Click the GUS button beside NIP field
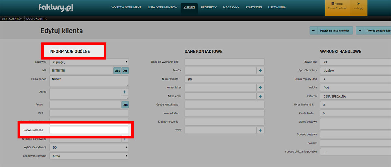Screen dimensions: 391x167 click(125, 70)
